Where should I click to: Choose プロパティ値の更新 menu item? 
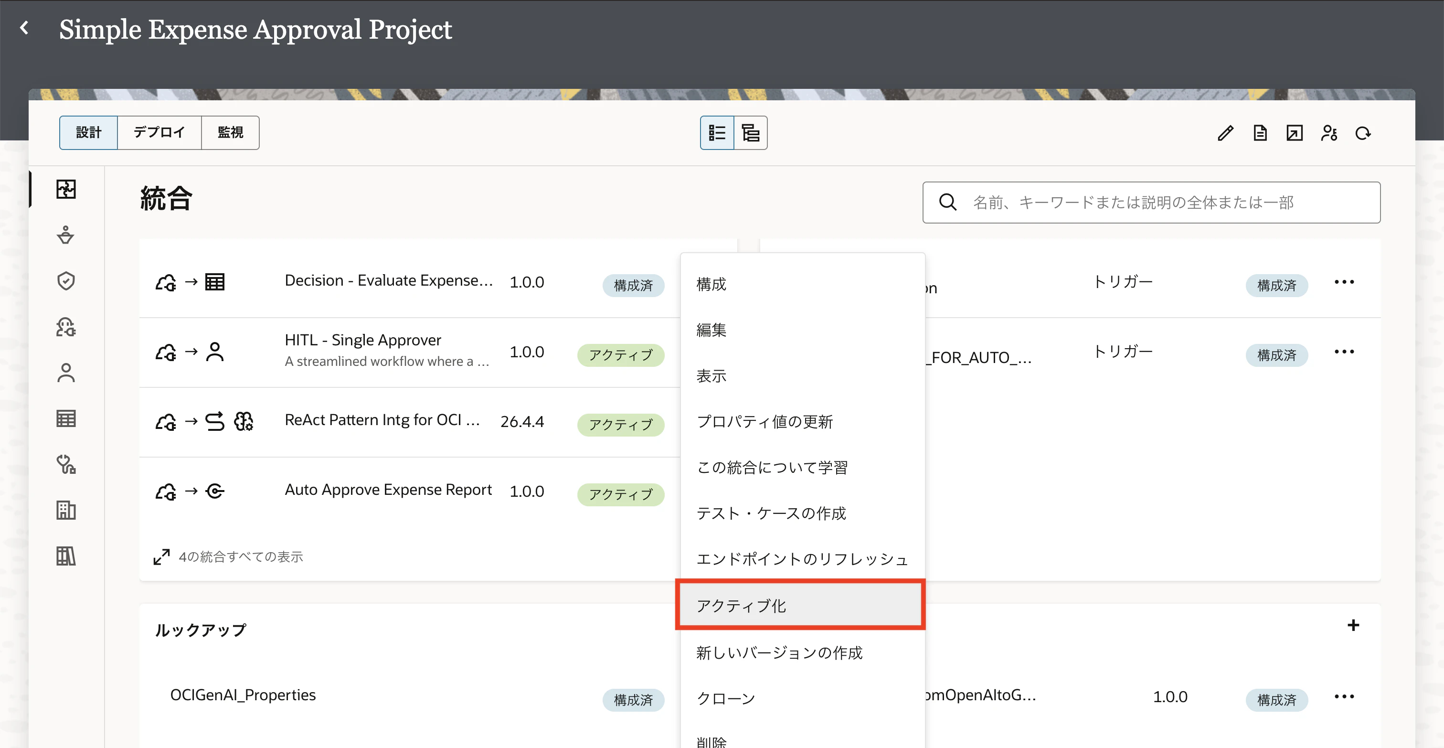pos(803,422)
